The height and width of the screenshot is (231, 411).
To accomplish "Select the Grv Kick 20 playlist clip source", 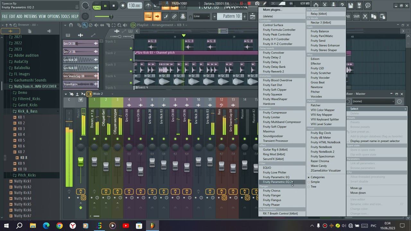I will point(81,60).
